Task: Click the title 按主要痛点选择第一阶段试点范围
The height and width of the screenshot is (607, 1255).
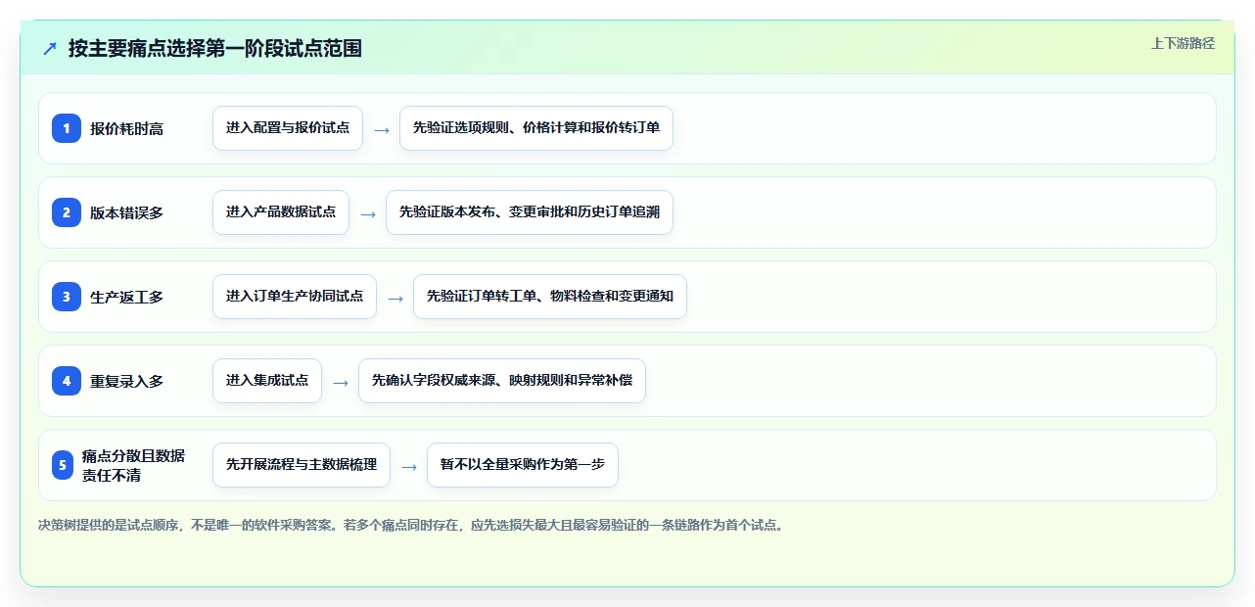Action: [215, 48]
